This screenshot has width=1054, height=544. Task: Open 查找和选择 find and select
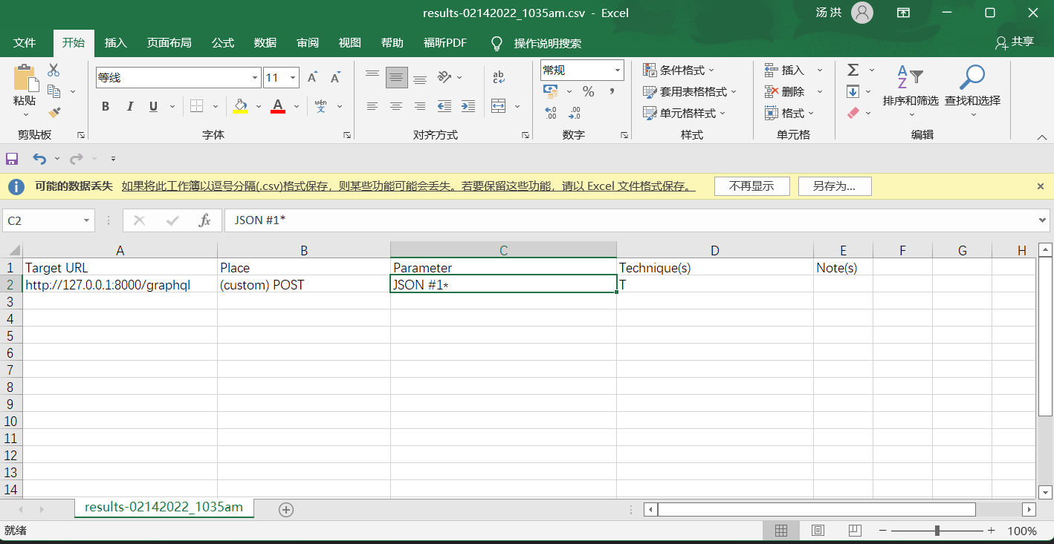972,89
